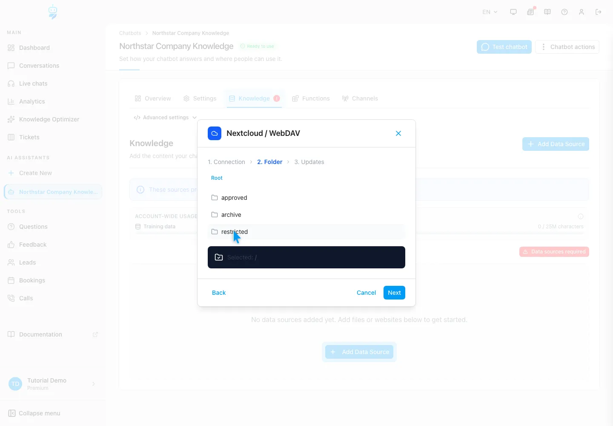The image size is (613, 426).
Task: Open Feedback tool
Action: pyautogui.click(x=53, y=245)
